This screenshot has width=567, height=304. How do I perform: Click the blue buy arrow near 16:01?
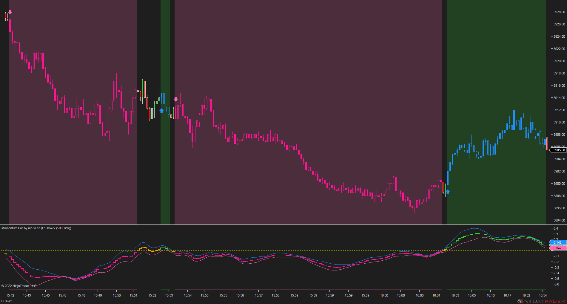point(448,192)
